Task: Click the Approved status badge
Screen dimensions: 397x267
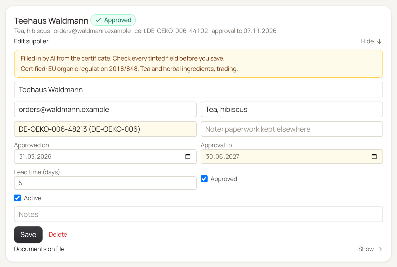Action: (x=113, y=20)
